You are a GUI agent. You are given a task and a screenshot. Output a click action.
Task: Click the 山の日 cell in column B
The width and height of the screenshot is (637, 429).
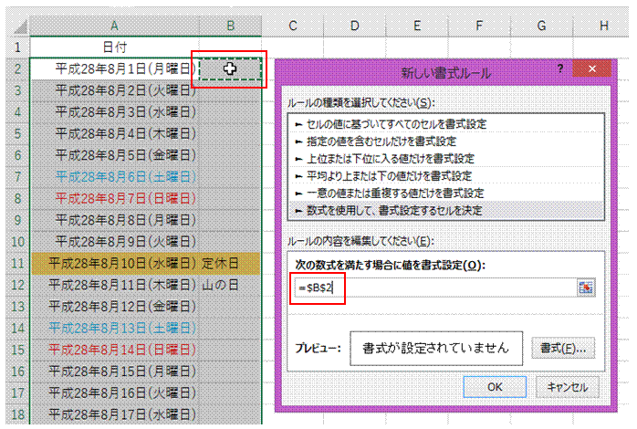230,285
